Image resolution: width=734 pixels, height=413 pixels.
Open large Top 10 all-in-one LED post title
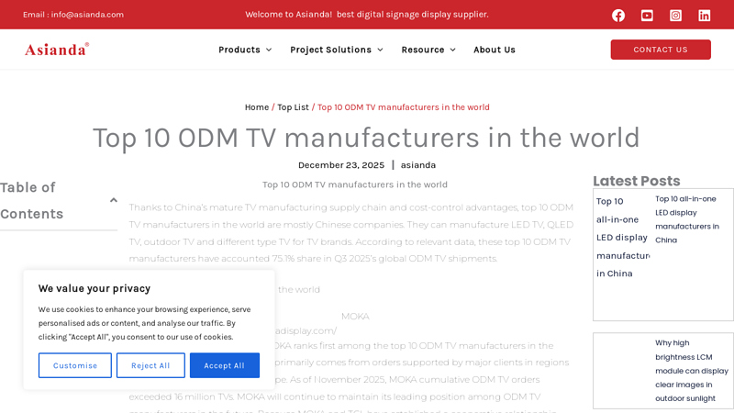[622, 238]
